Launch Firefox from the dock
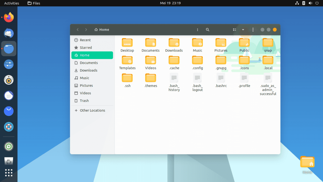 pyautogui.click(x=9, y=17)
